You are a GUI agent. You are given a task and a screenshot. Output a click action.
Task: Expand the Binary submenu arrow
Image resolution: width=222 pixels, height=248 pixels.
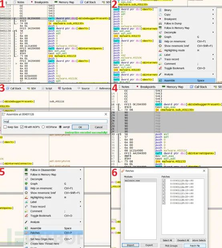[x=213, y=10]
